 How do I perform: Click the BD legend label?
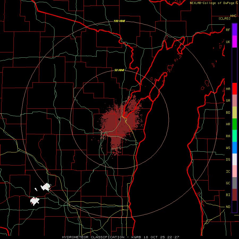click(x=228, y=113)
